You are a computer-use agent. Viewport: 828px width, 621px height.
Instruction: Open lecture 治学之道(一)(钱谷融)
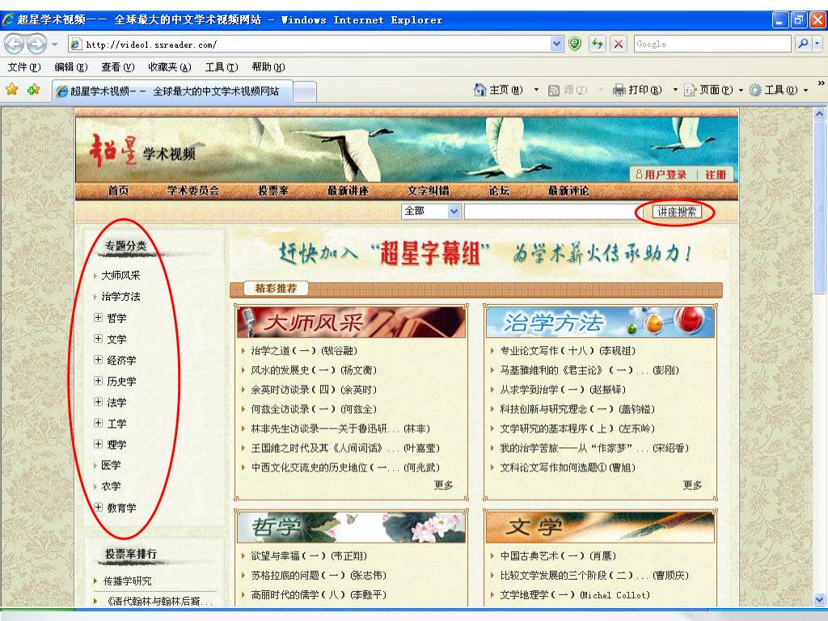(x=304, y=351)
